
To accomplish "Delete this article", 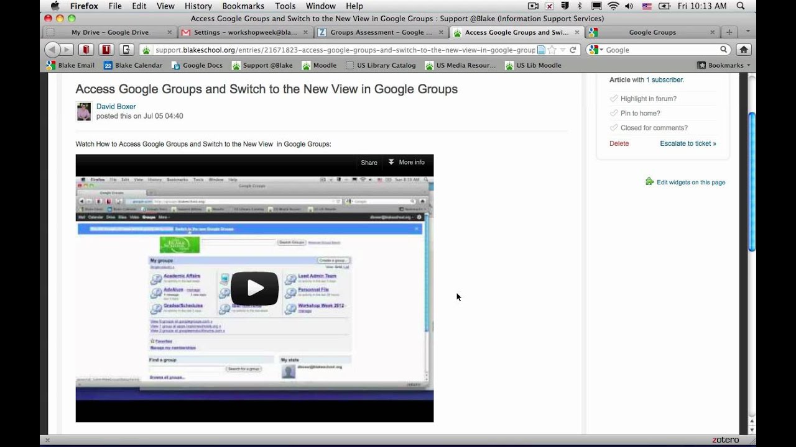I will [x=619, y=143].
